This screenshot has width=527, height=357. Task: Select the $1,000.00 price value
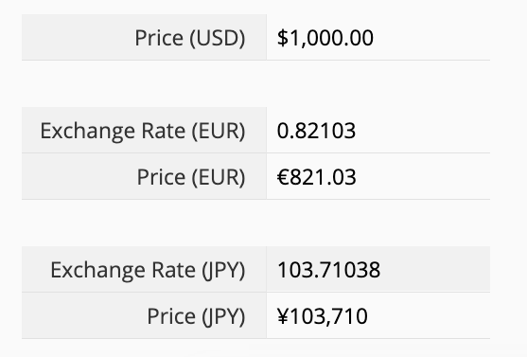(x=325, y=38)
